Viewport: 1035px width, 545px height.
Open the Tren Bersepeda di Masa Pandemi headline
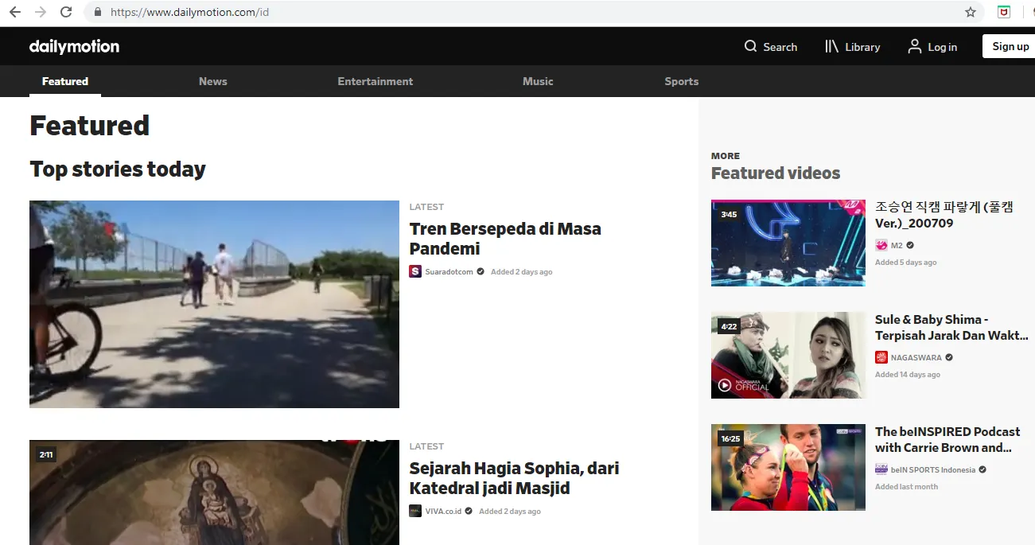click(x=504, y=239)
